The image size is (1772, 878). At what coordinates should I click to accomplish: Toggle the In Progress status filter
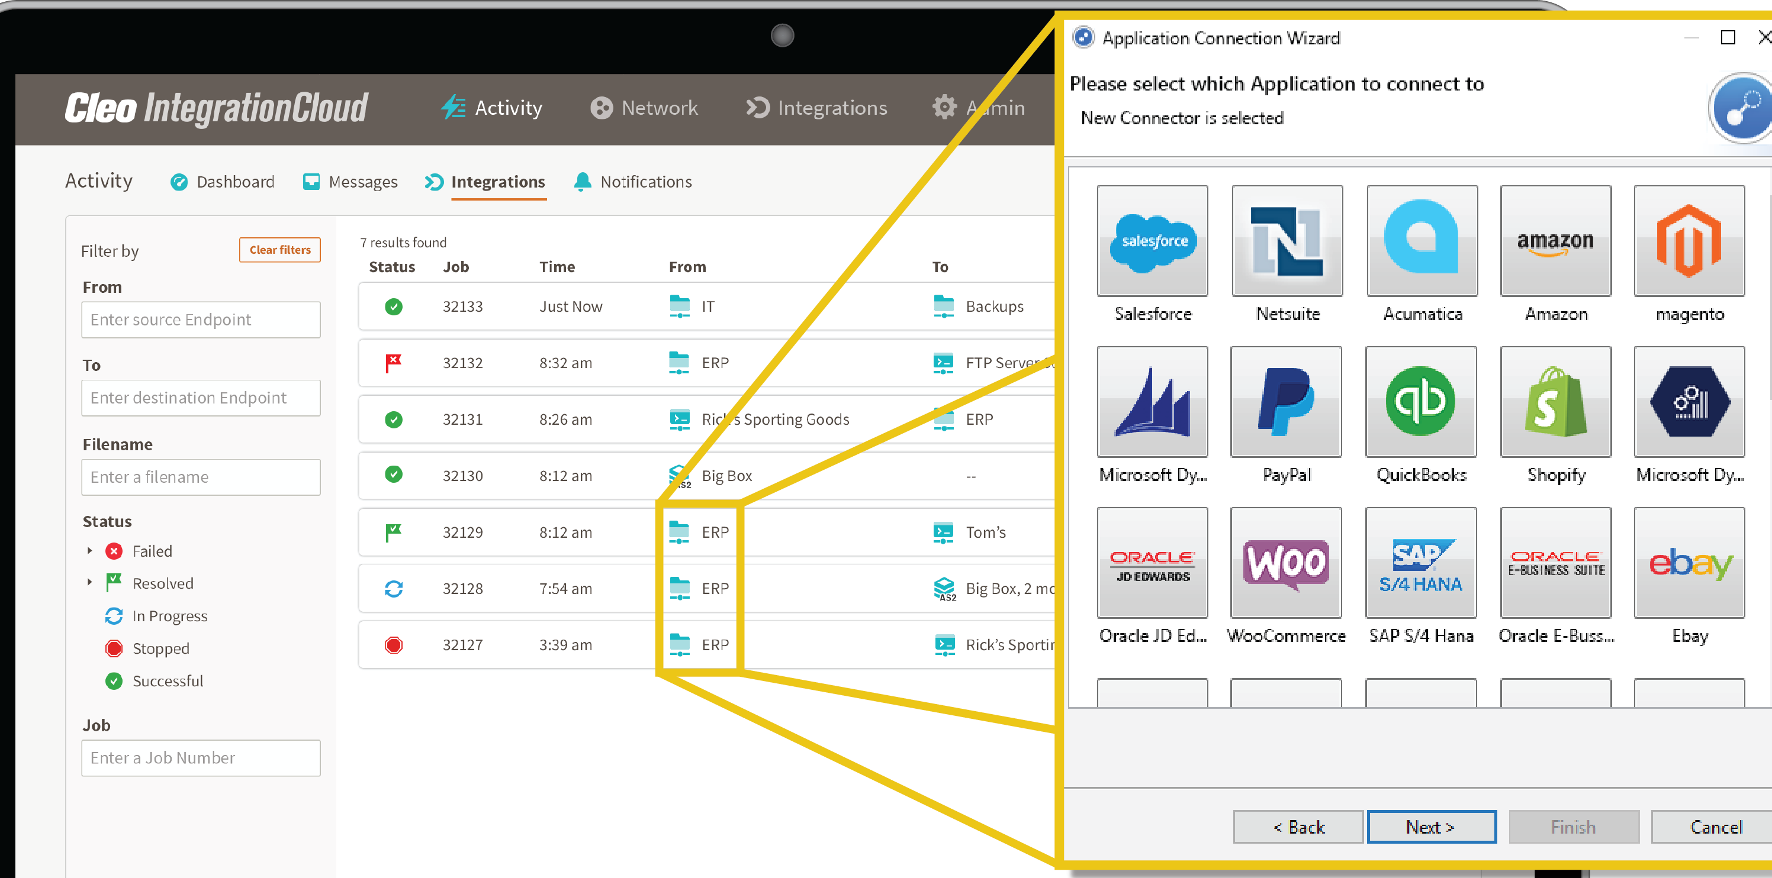[x=169, y=616]
